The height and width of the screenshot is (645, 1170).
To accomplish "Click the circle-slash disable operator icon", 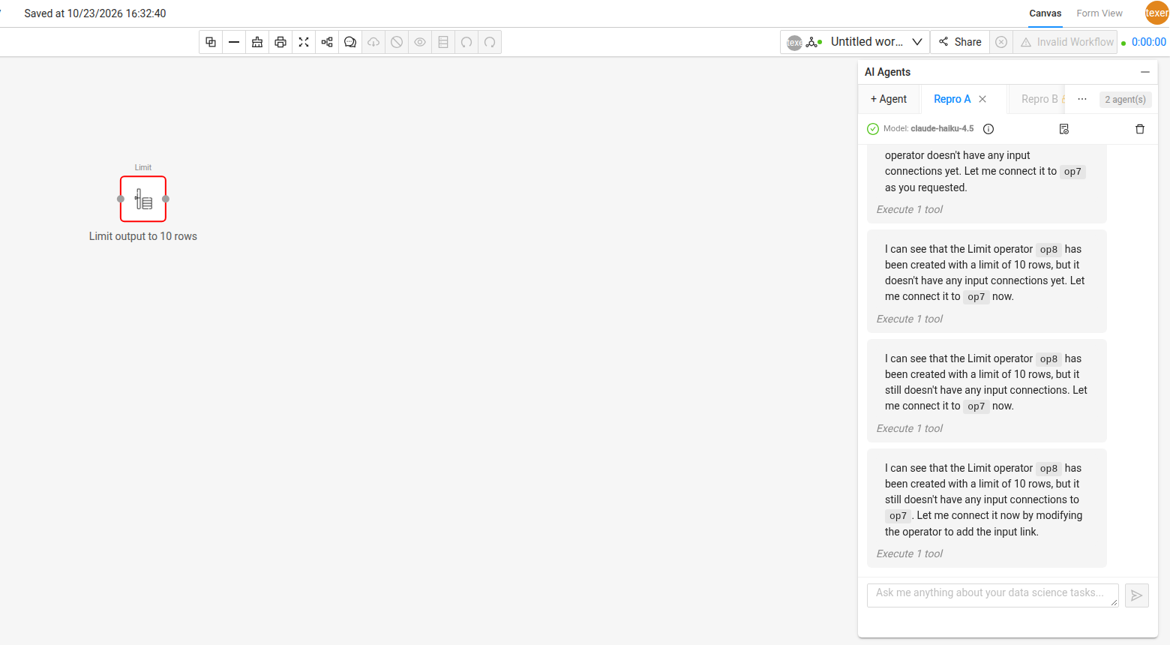I will tap(397, 42).
